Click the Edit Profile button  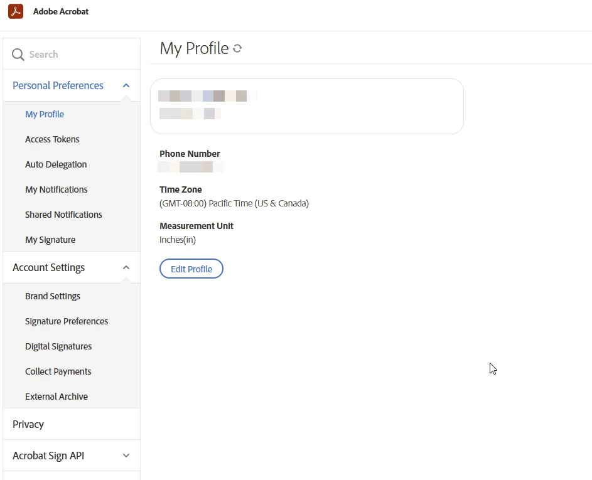pyautogui.click(x=191, y=269)
